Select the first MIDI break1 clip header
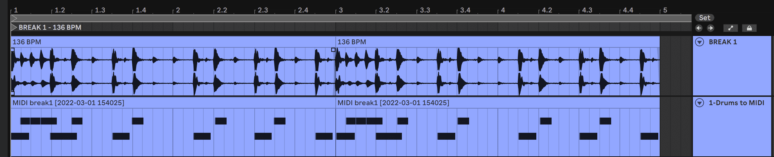The width and height of the screenshot is (774, 157). click(173, 103)
